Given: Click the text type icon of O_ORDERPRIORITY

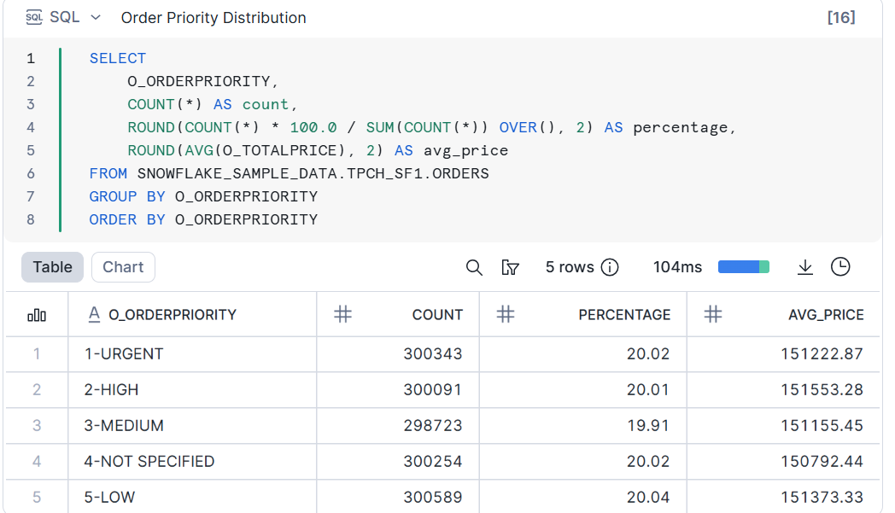Looking at the screenshot, I should pyautogui.click(x=95, y=315).
